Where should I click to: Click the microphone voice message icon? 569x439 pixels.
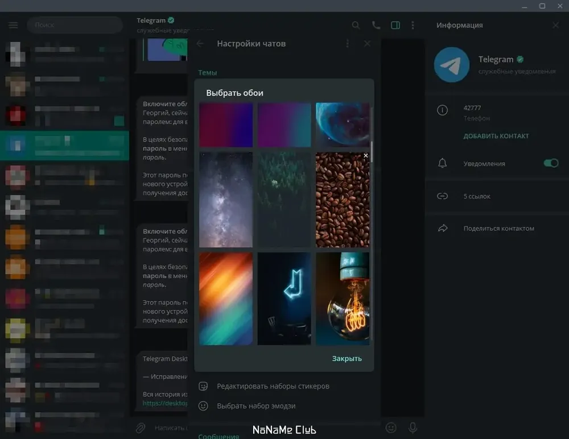tap(413, 427)
